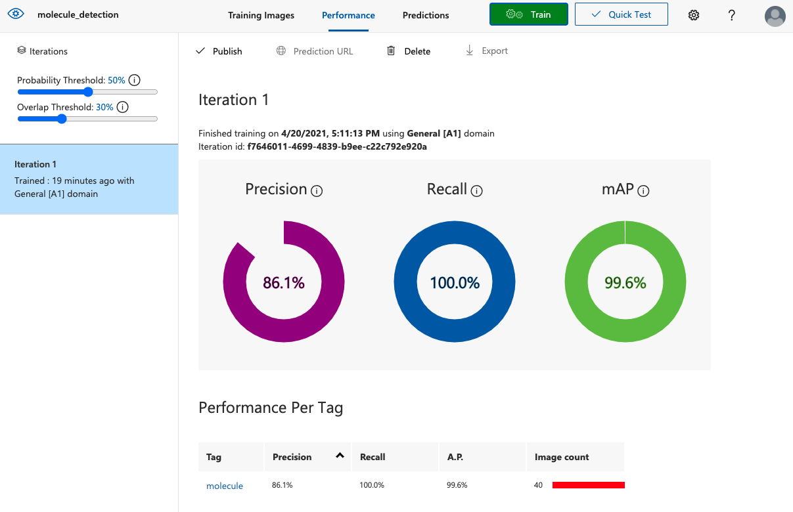Start a Quick Test
The width and height of the screenshot is (793, 512).
click(x=621, y=14)
